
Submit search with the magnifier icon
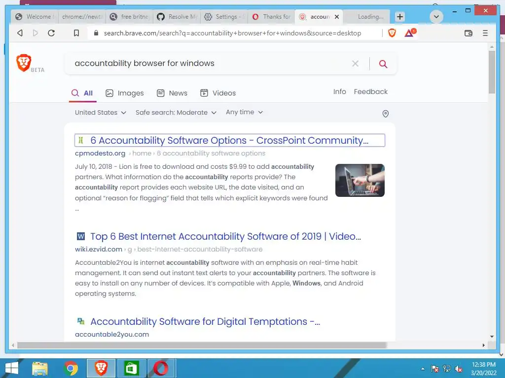point(383,63)
